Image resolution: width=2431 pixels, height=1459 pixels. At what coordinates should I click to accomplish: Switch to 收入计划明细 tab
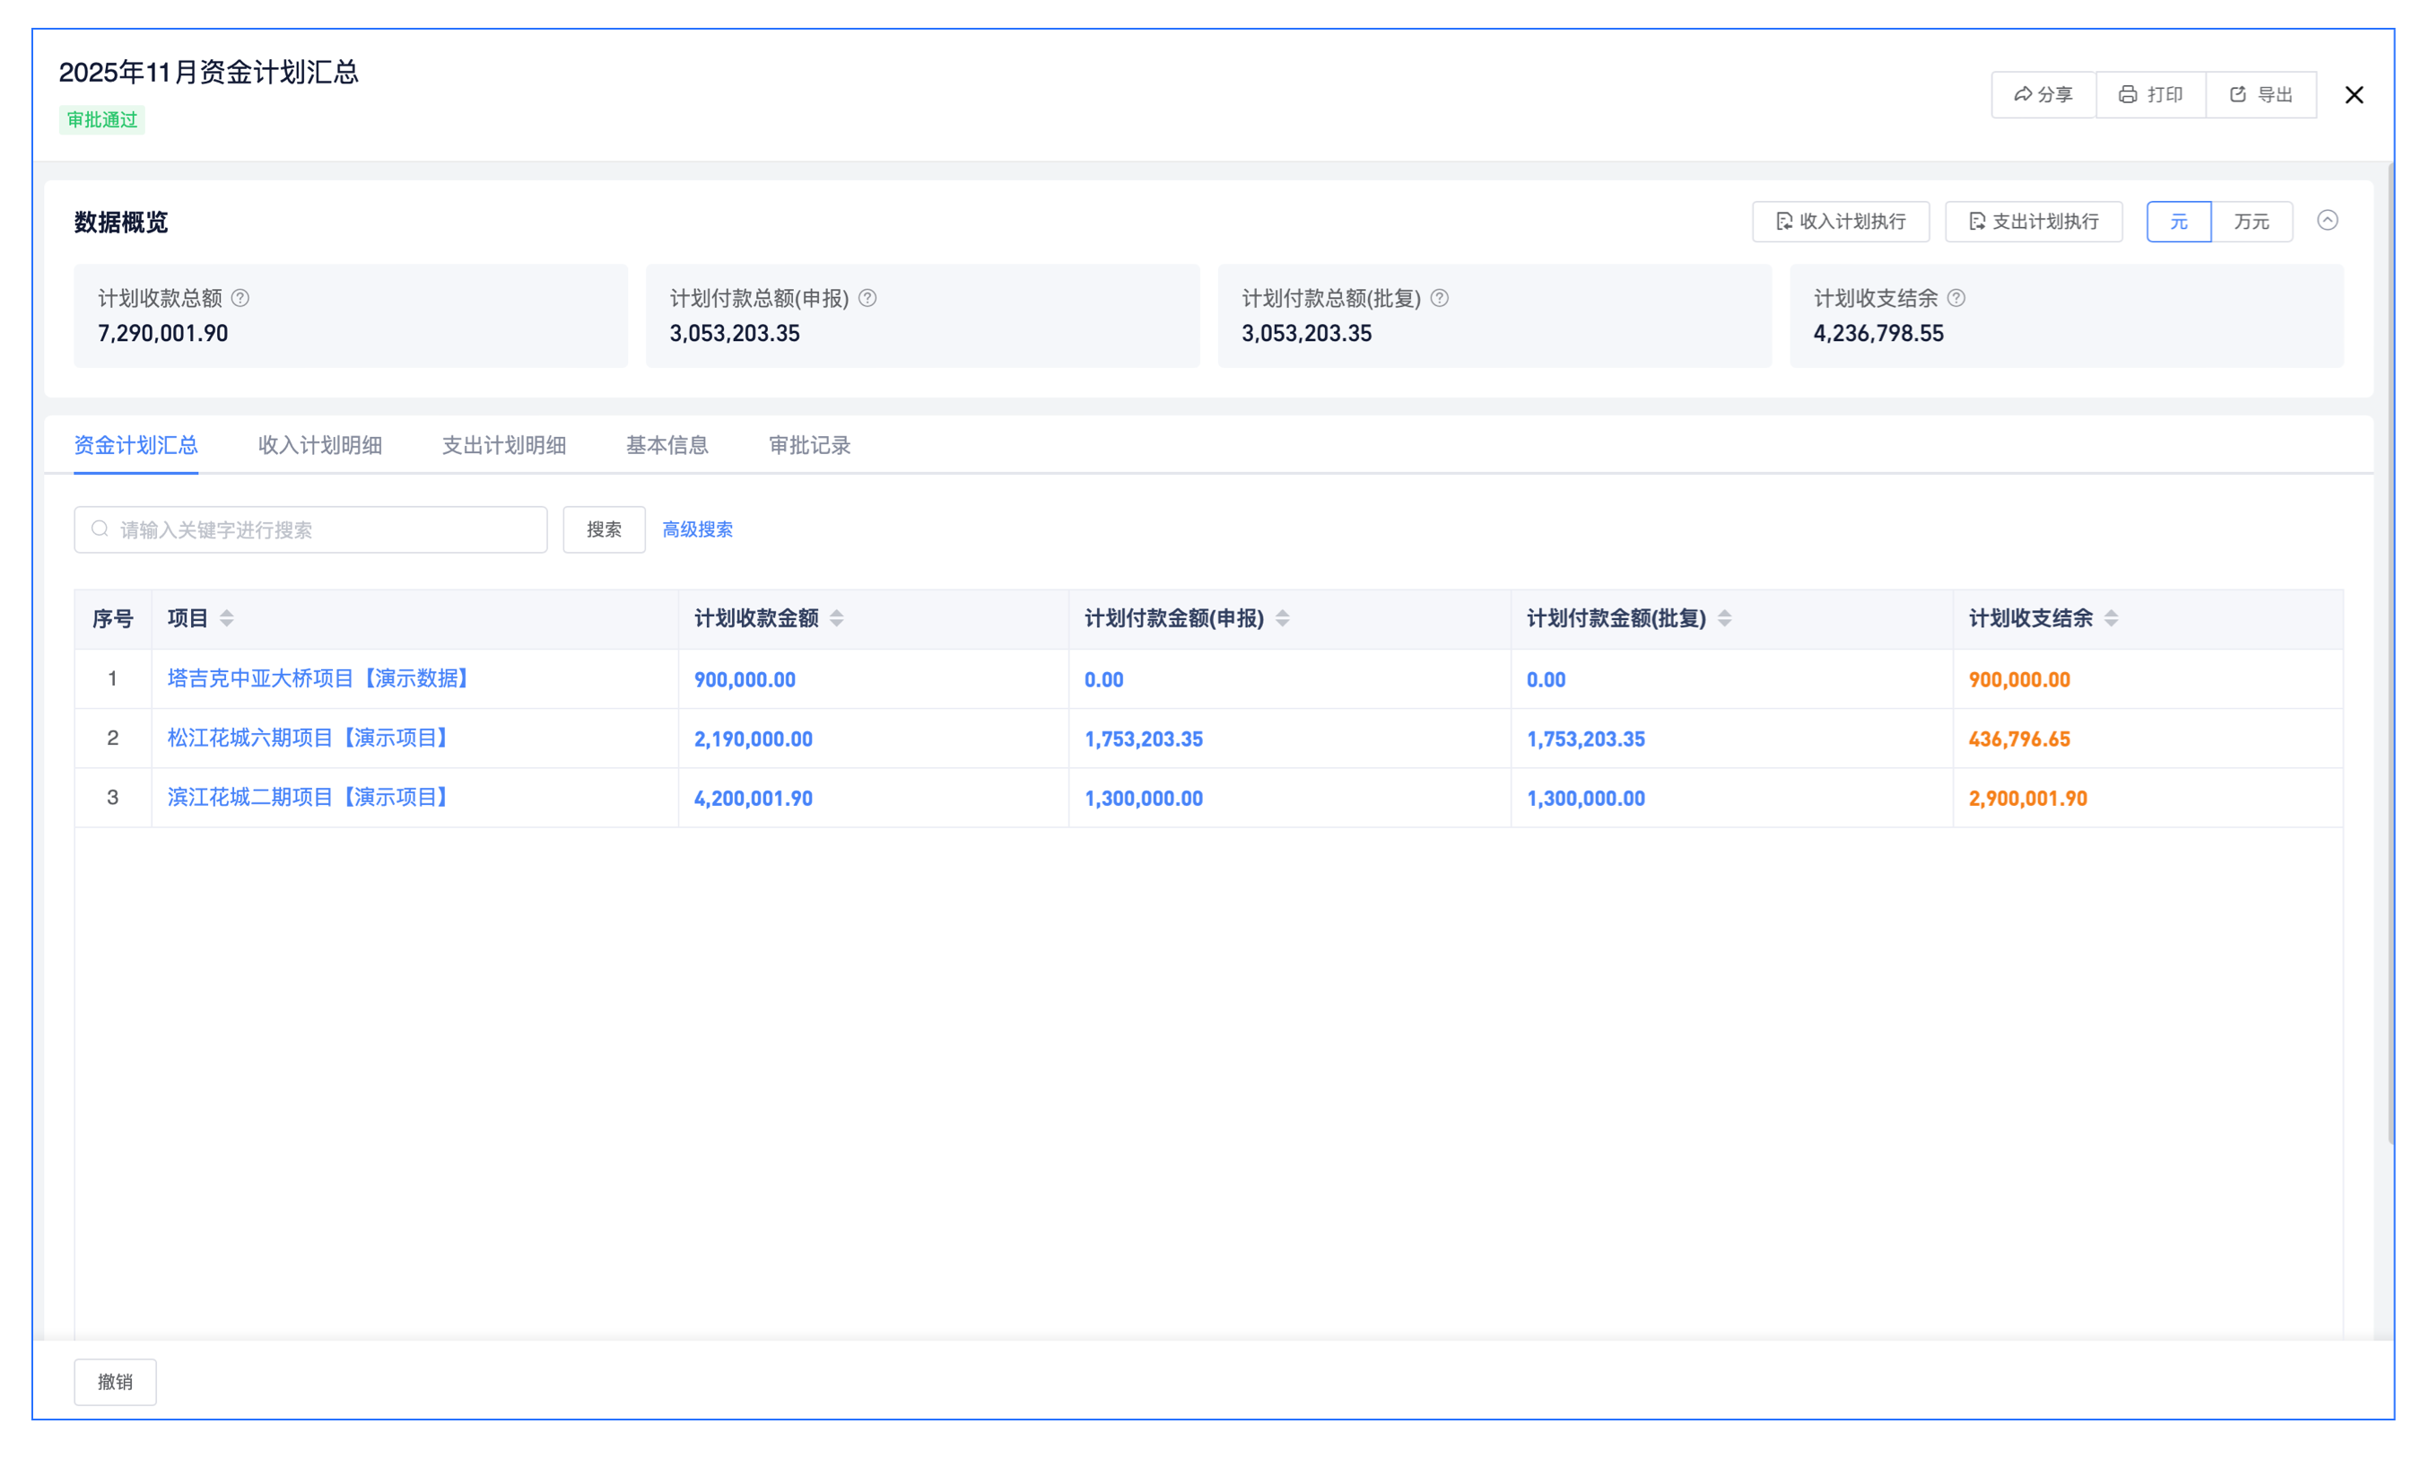319,445
